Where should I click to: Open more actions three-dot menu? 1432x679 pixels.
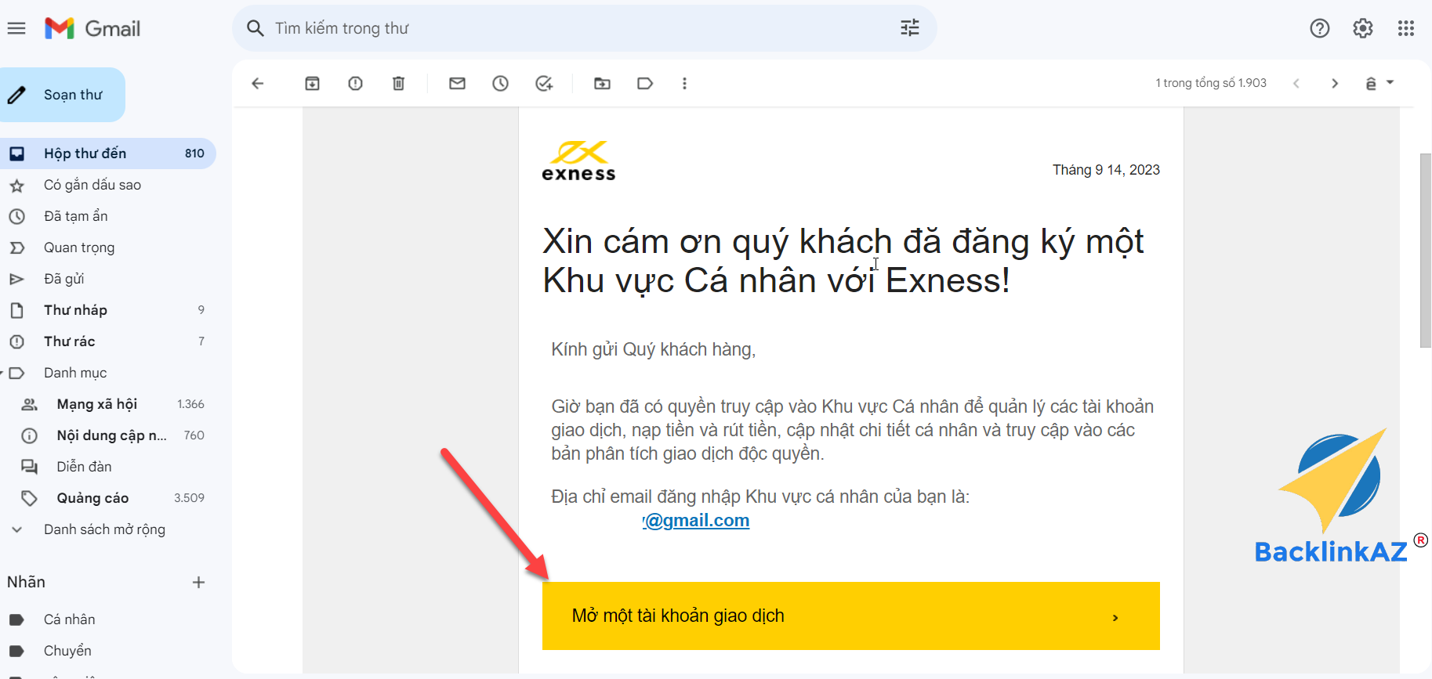click(684, 83)
